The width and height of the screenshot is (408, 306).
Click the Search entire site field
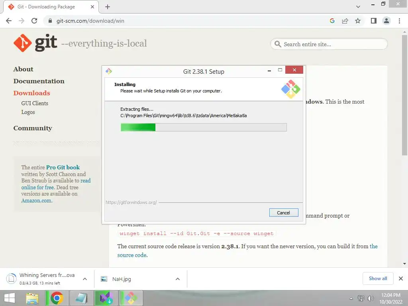coord(329,44)
